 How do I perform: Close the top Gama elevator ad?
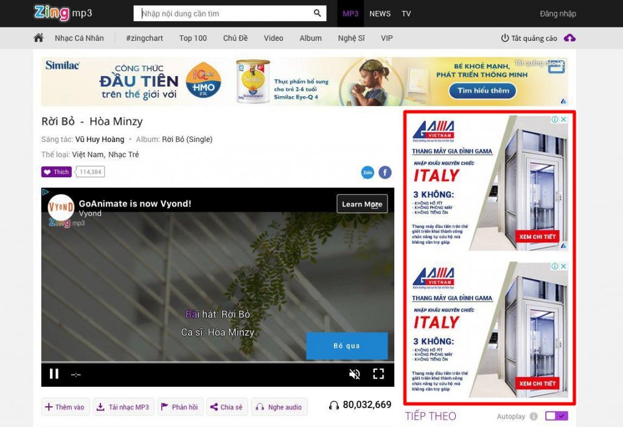pyautogui.click(x=563, y=119)
